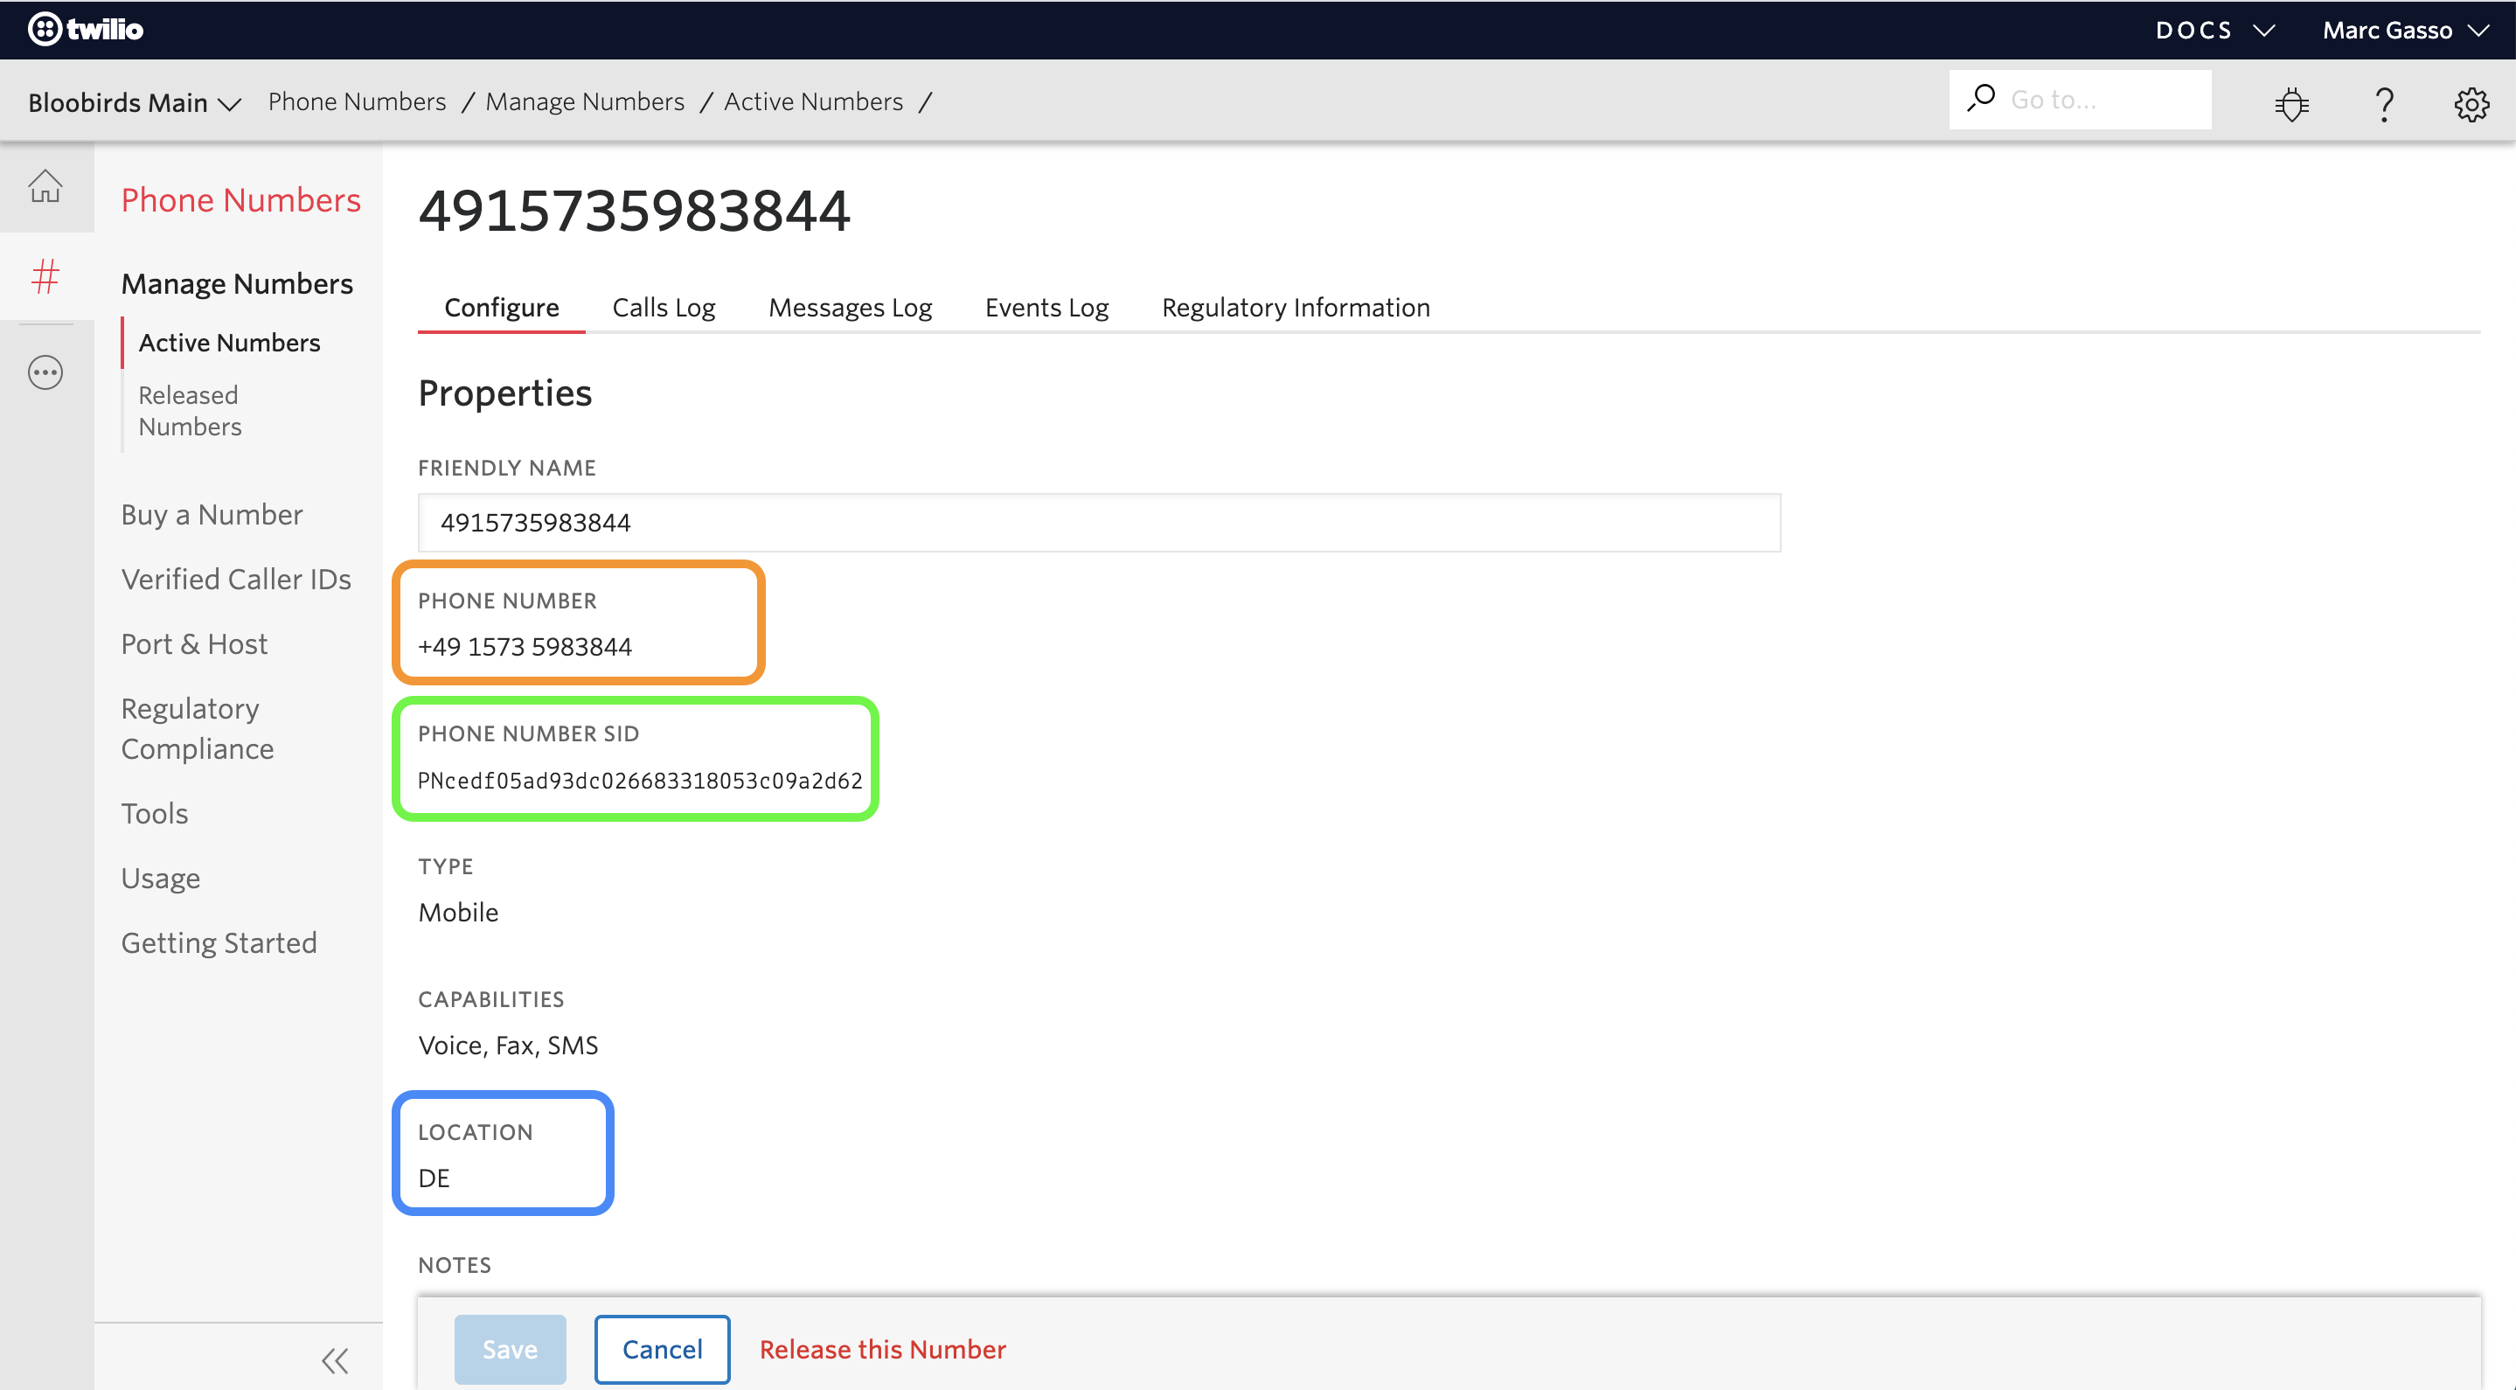The width and height of the screenshot is (2516, 1390).
Task: Open the settings gear icon
Action: [x=2471, y=103]
